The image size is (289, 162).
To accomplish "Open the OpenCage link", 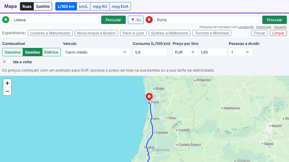I will (x=264, y=27).
